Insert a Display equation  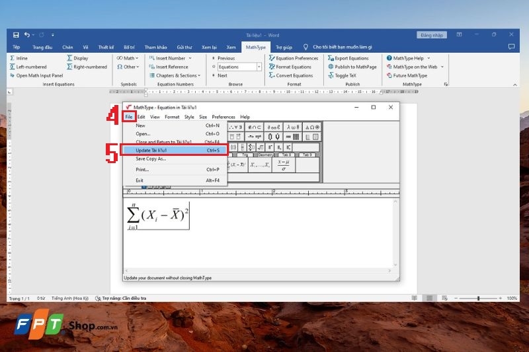tap(77, 58)
